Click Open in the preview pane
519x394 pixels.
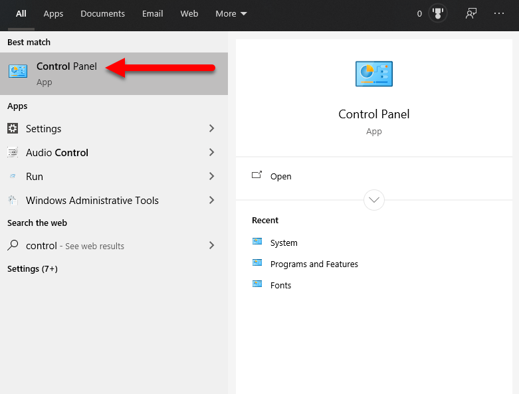[280, 176]
